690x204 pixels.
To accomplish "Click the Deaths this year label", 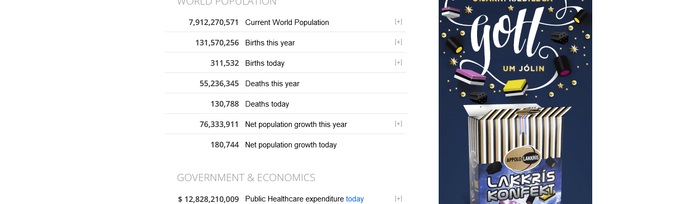I will point(272,84).
